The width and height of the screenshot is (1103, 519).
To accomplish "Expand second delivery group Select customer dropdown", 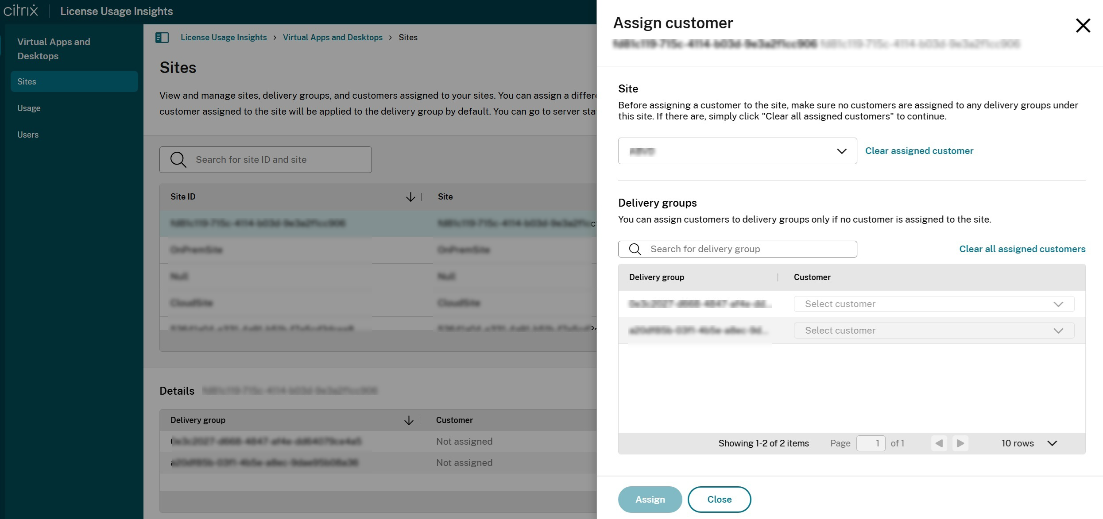I will click(934, 331).
